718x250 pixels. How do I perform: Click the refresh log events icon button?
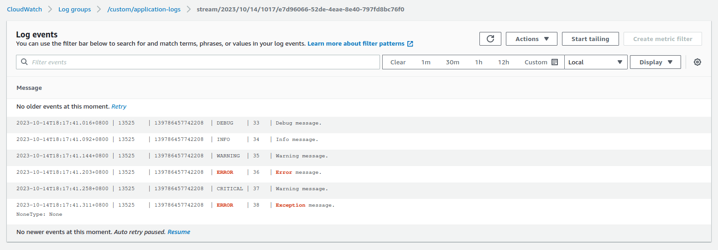pos(490,39)
